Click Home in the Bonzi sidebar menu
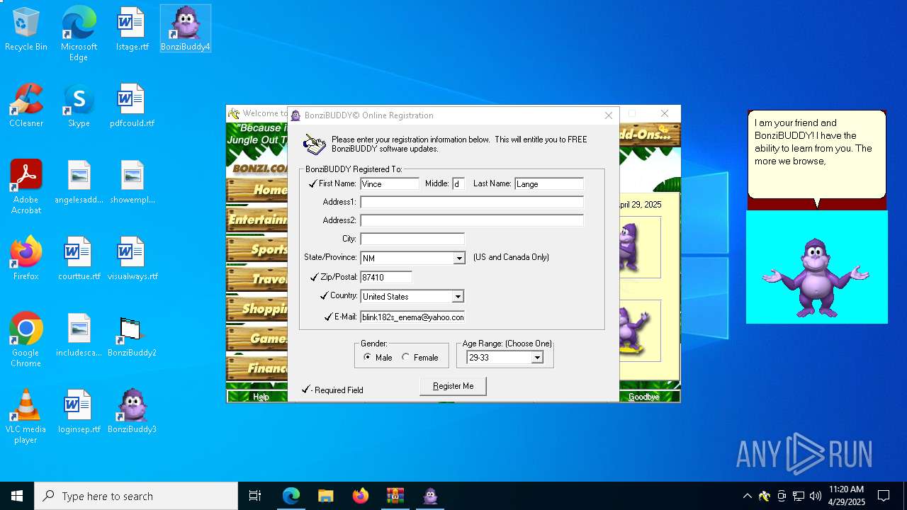The width and height of the screenshot is (907, 510). pos(257,190)
